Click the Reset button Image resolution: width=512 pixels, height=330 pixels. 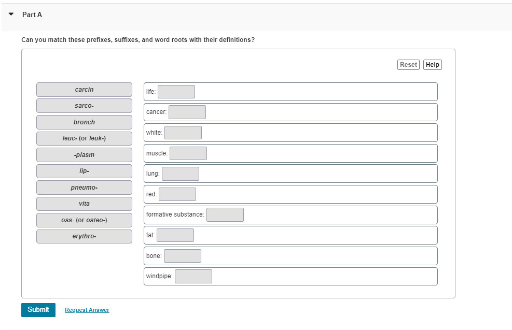[408, 64]
